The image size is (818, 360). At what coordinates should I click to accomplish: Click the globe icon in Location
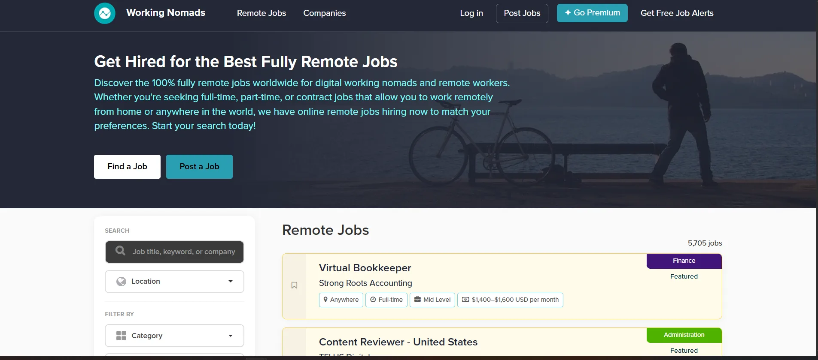click(121, 282)
